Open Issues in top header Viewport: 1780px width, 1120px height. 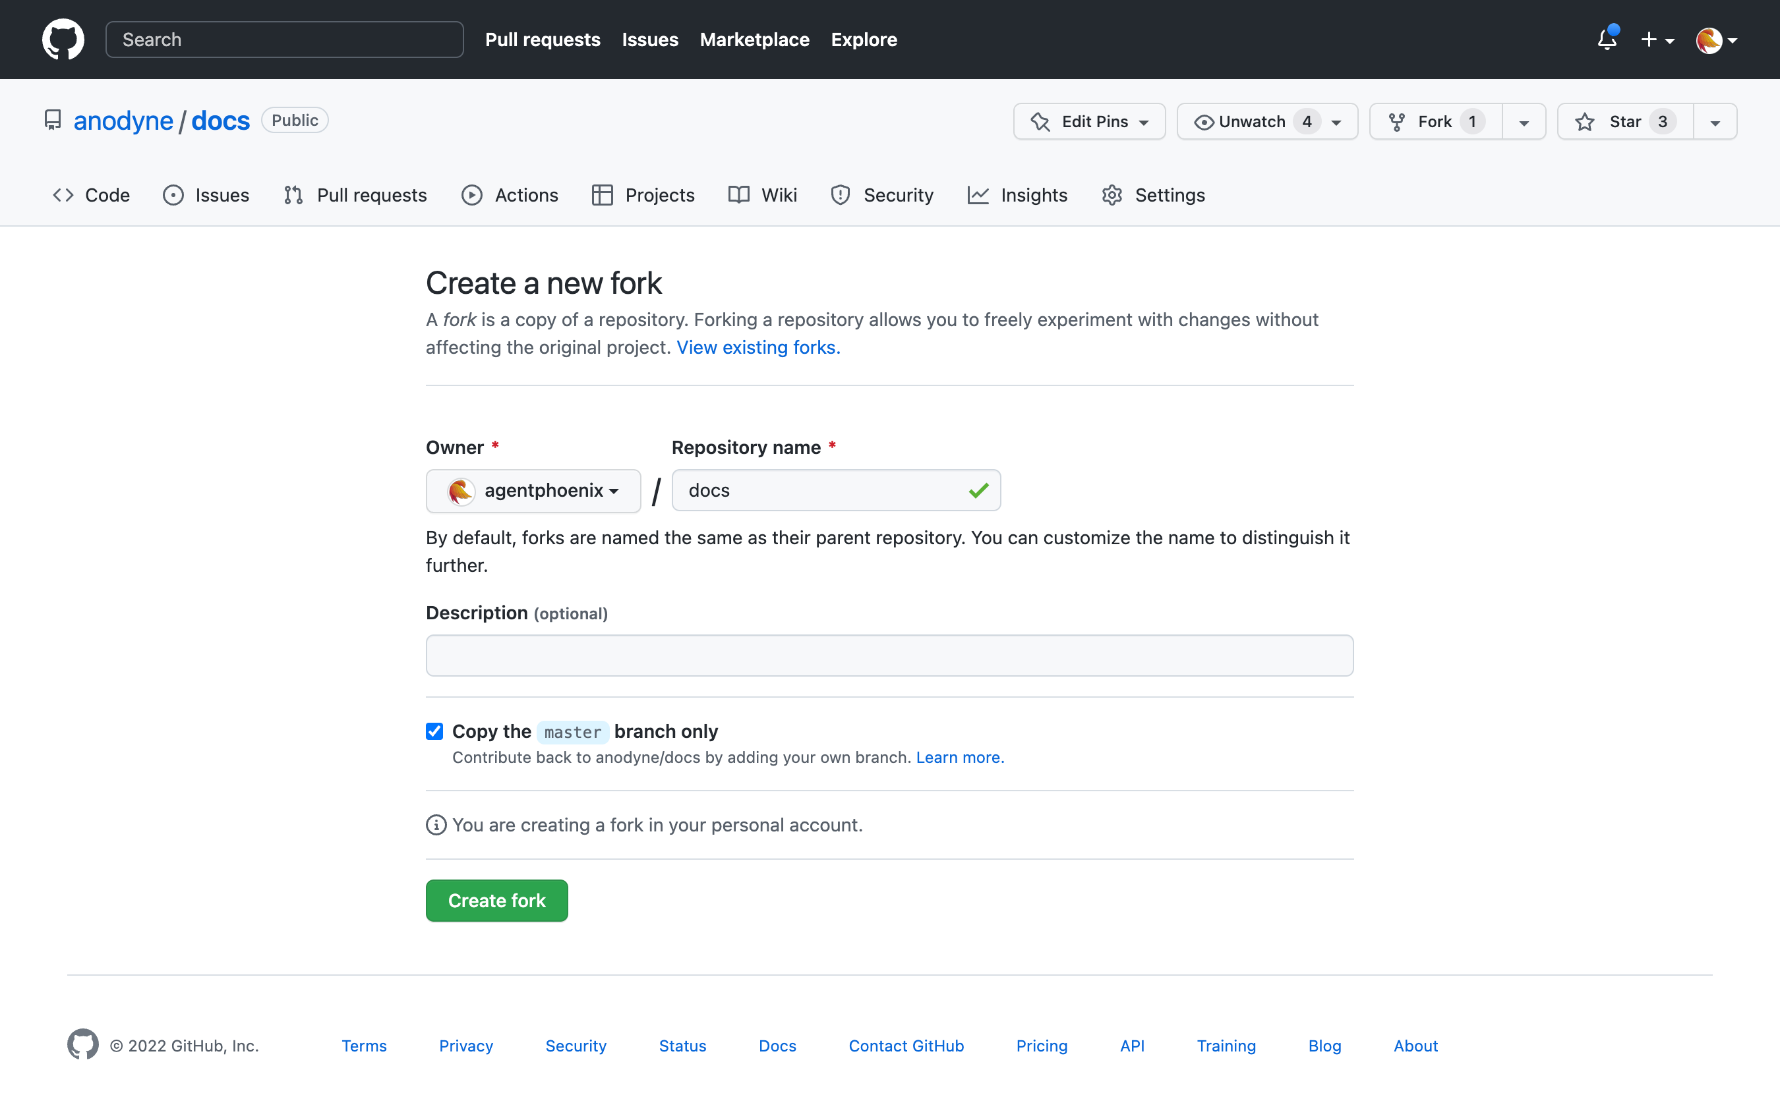tap(650, 40)
